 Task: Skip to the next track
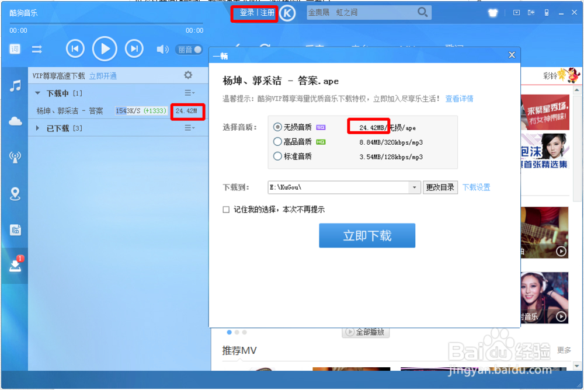(134, 49)
